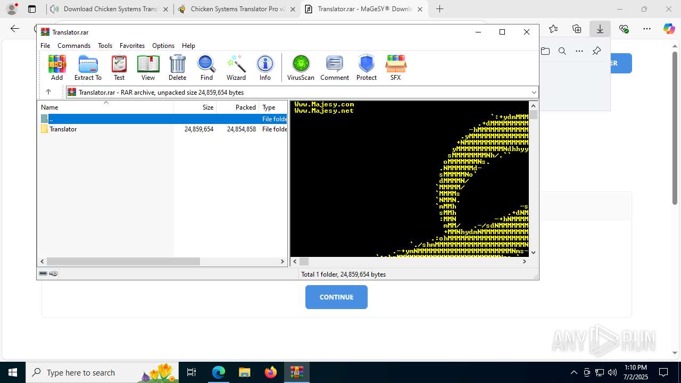
Task: Open a new browser tab
Action: (x=439, y=9)
